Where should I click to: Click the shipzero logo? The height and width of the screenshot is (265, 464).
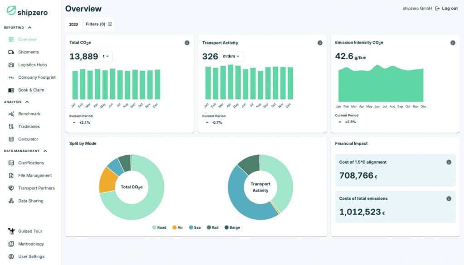(x=26, y=12)
